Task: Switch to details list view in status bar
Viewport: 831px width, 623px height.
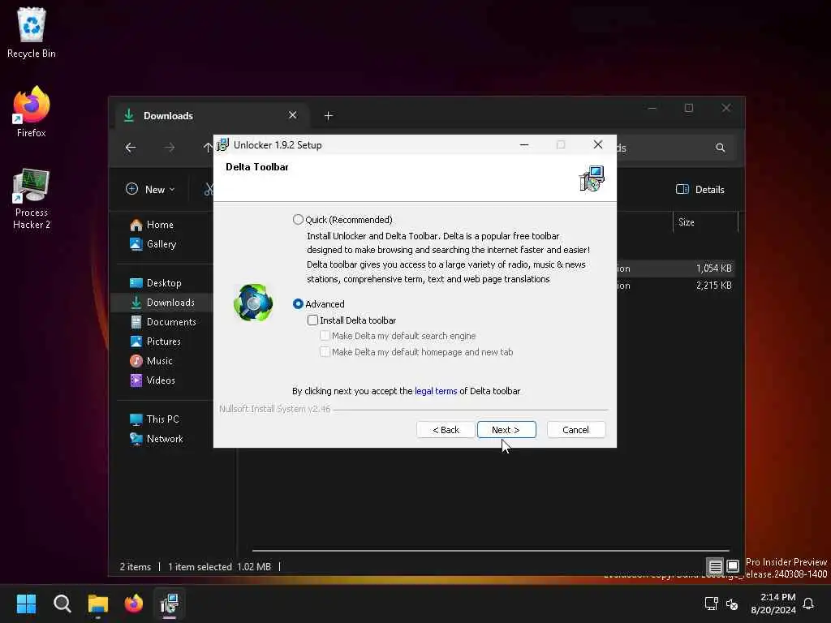Action: [x=715, y=566]
